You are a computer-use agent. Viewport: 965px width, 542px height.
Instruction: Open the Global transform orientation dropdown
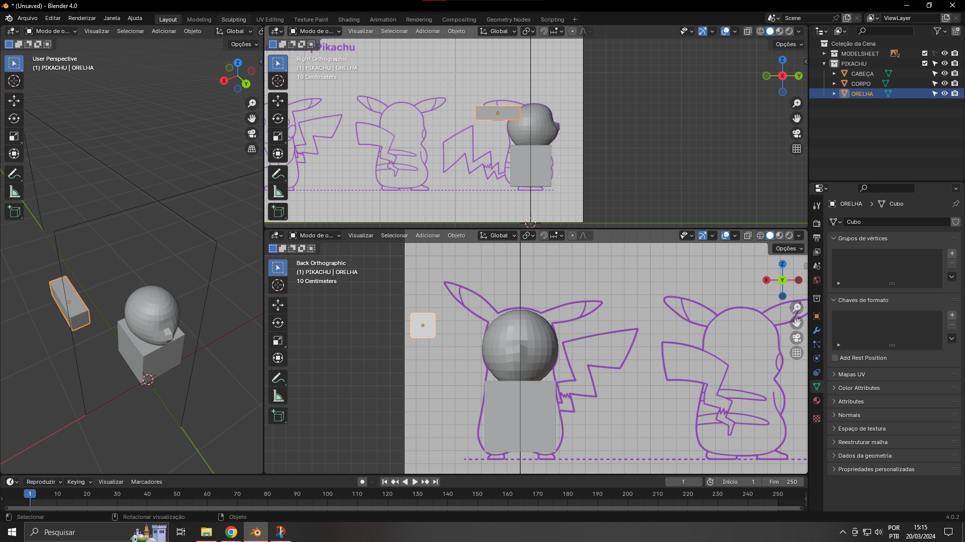point(234,31)
